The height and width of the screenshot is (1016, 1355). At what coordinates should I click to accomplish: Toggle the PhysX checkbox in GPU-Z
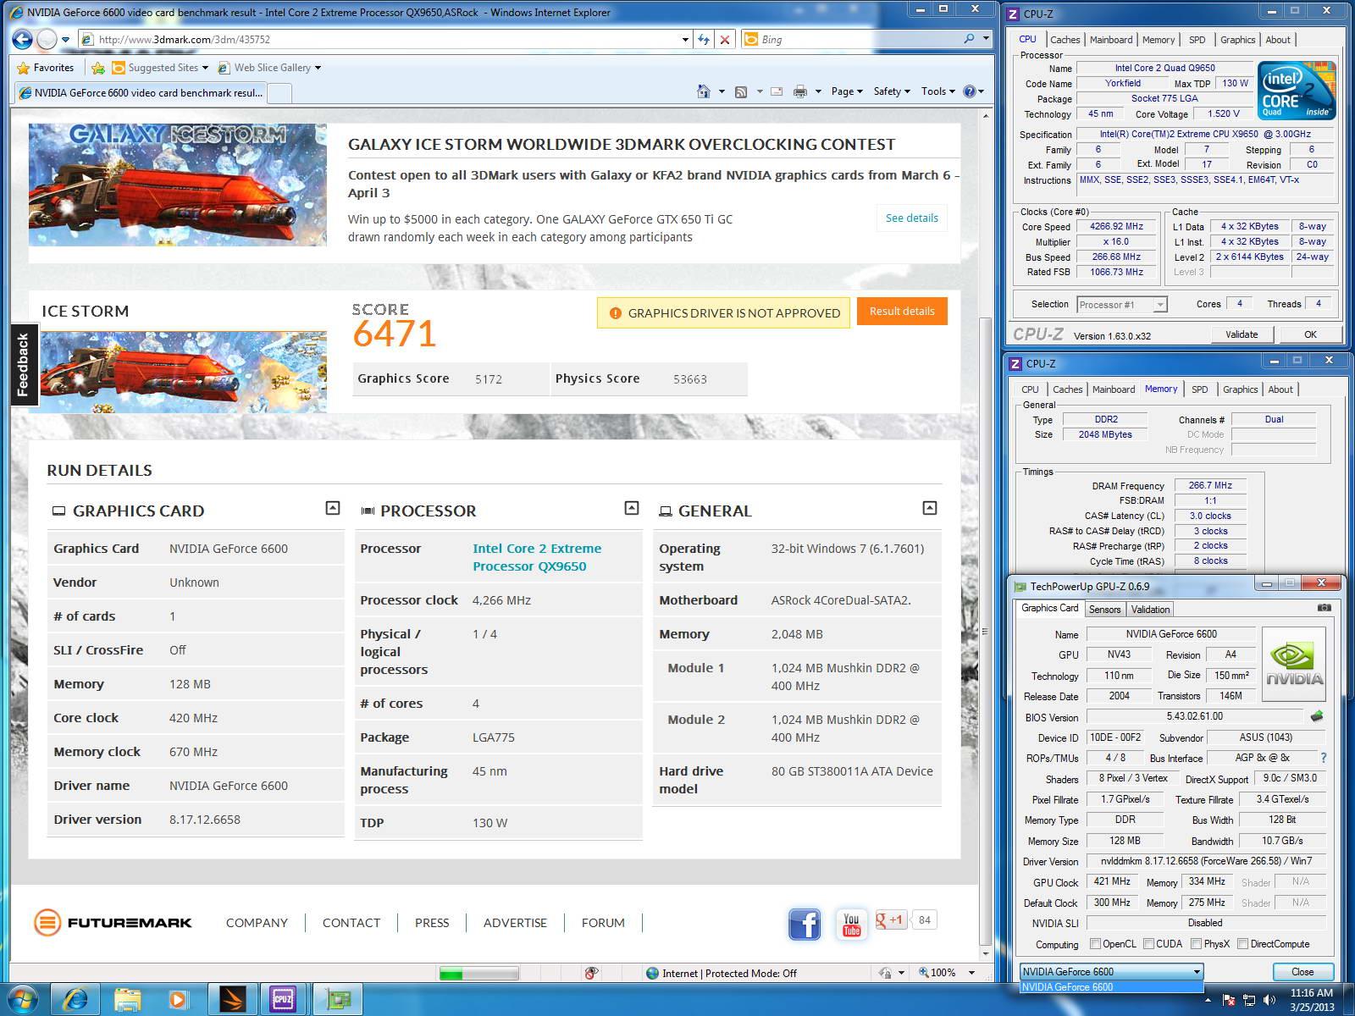[1196, 943]
